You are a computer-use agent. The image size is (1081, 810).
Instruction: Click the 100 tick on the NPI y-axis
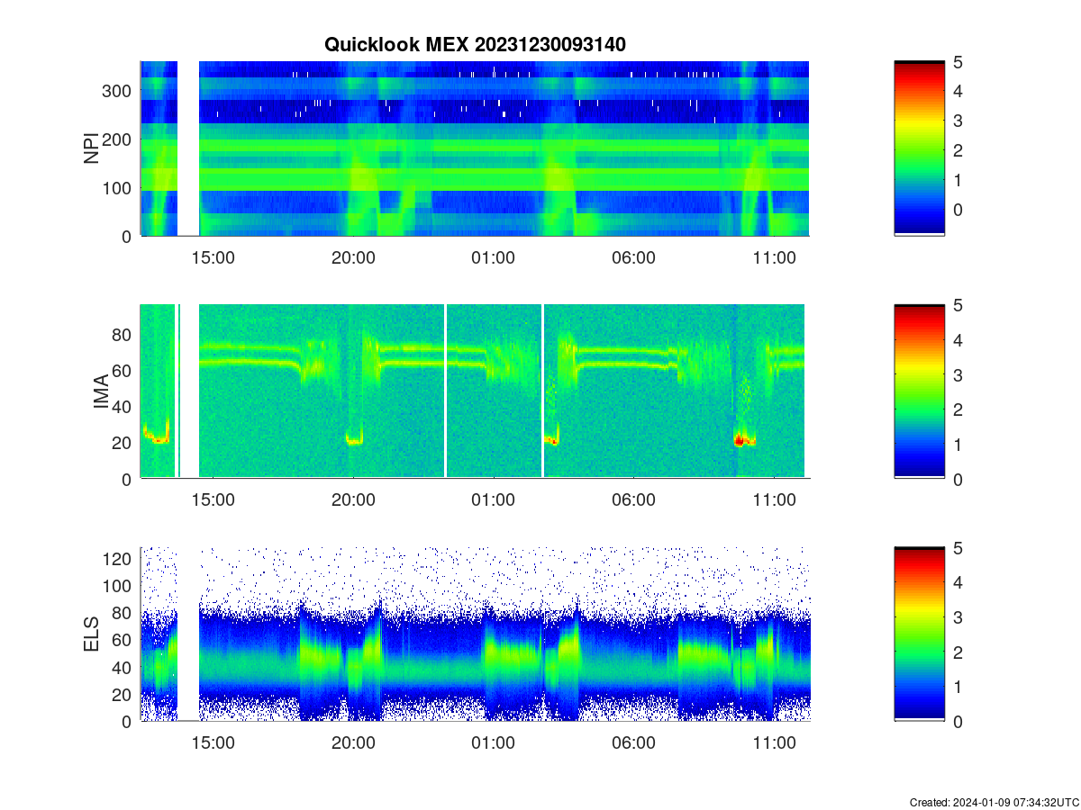point(119,187)
